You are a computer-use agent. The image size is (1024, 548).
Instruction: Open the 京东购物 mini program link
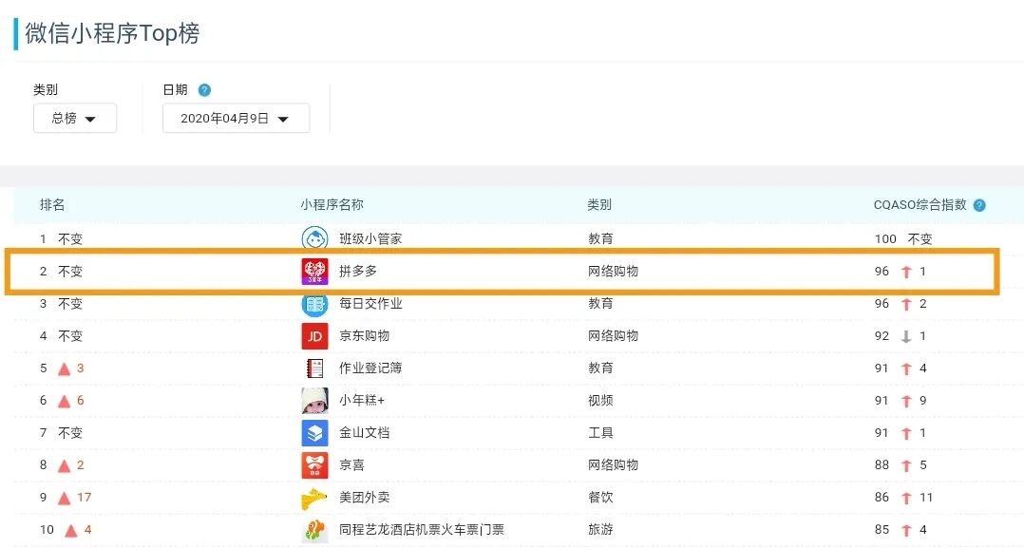coord(365,335)
